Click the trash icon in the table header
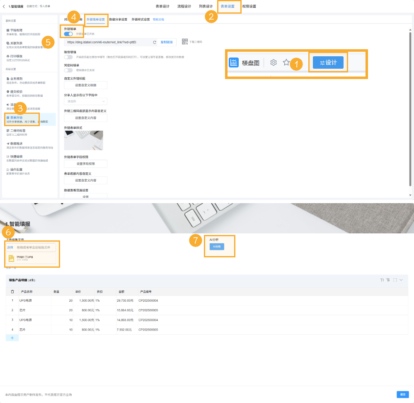The width and height of the screenshot is (414, 403). click(12, 292)
